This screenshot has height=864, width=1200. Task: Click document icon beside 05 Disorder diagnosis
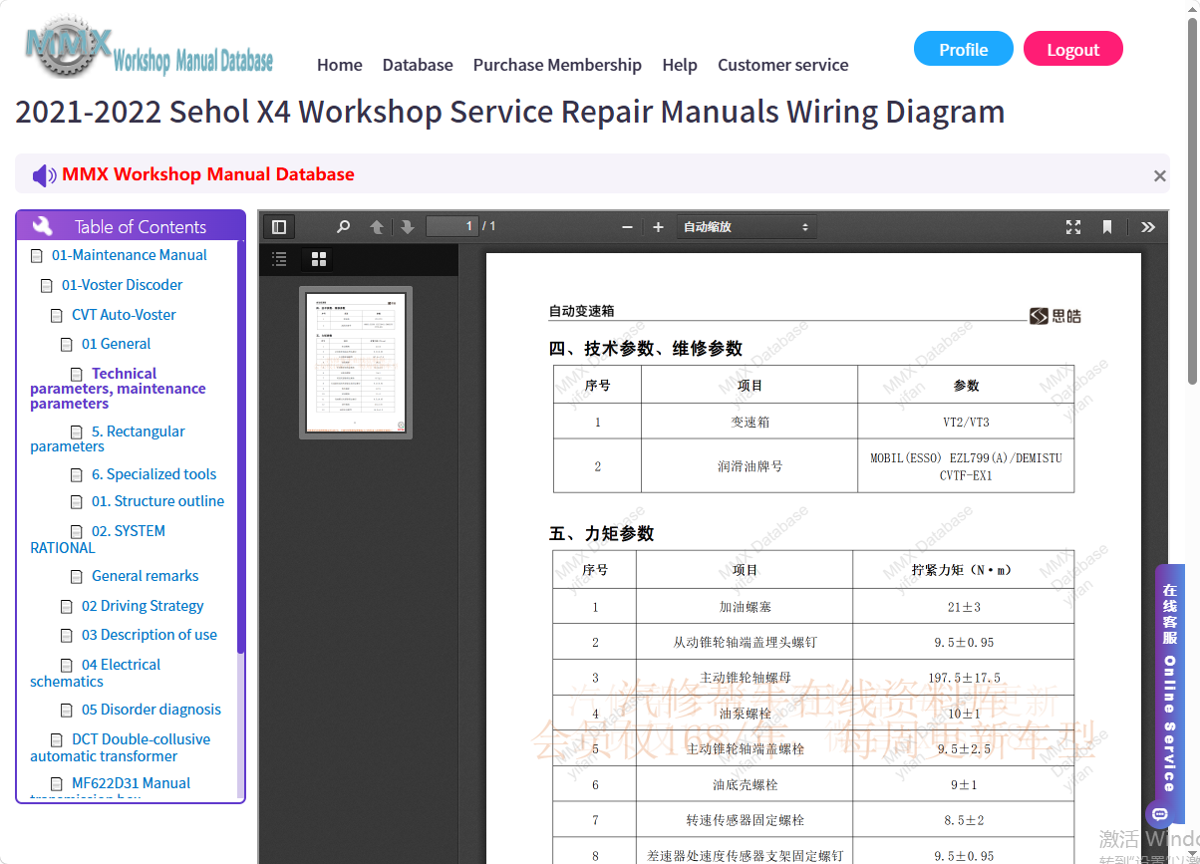67,711
